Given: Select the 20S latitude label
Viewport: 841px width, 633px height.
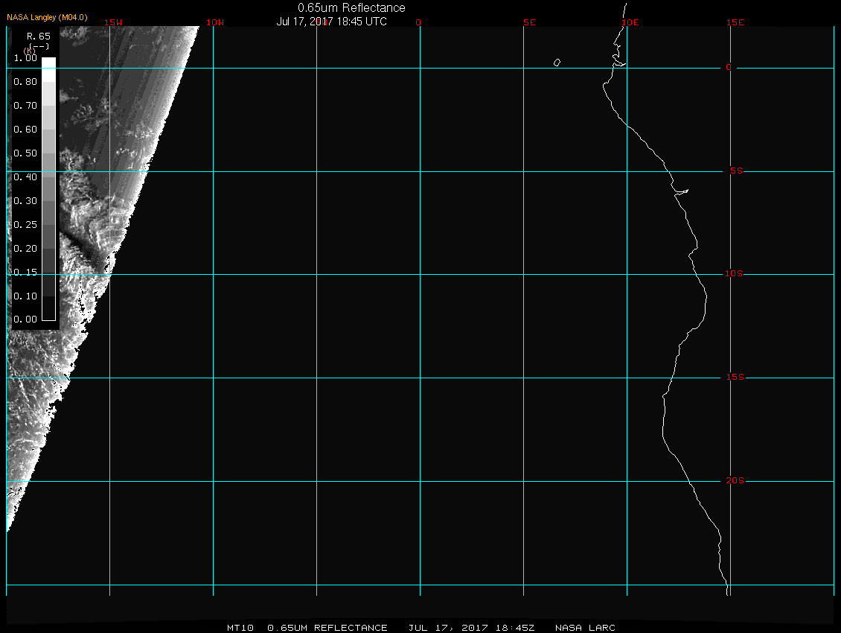Looking at the screenshot, I should tap(734, 481).
